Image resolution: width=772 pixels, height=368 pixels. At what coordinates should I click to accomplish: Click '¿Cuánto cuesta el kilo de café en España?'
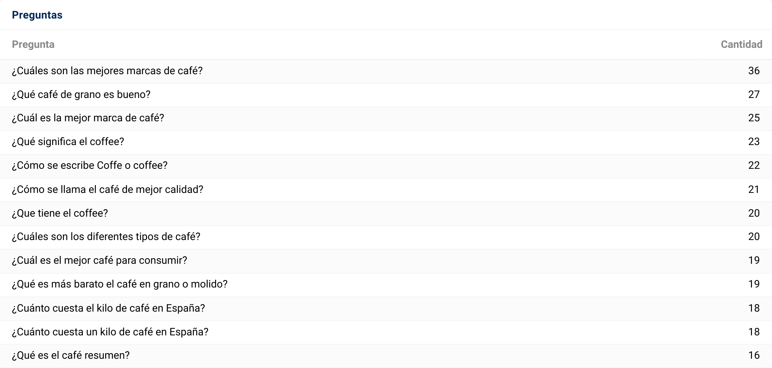[108, 308]
